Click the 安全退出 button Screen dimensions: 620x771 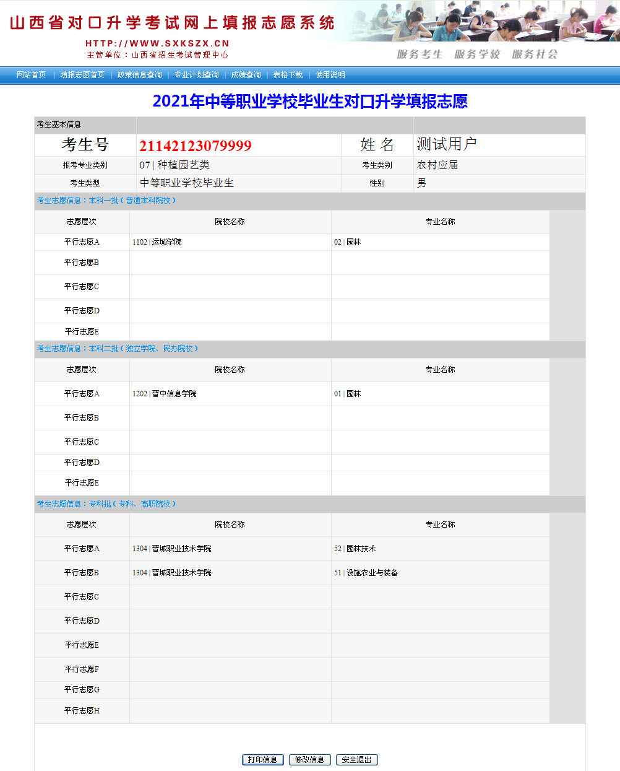357,760
